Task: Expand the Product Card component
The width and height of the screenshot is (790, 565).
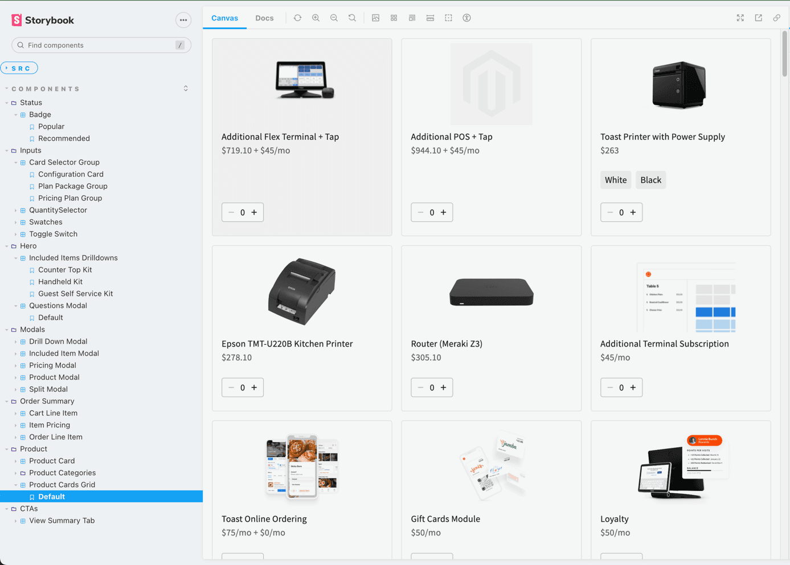Action: pyautogui.click(x=52, y=461)
